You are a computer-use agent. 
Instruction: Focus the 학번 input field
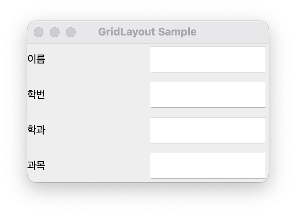tap(208, 95)
